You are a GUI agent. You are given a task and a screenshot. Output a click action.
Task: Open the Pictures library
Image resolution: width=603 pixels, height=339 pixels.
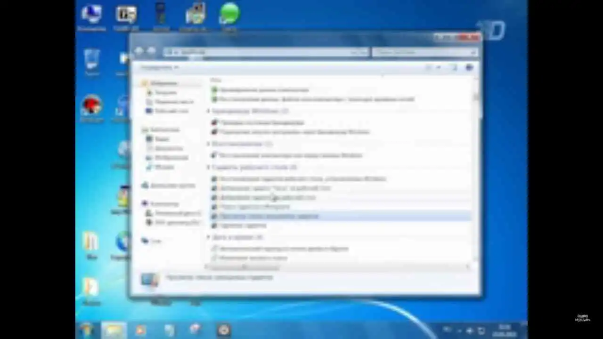167,158
